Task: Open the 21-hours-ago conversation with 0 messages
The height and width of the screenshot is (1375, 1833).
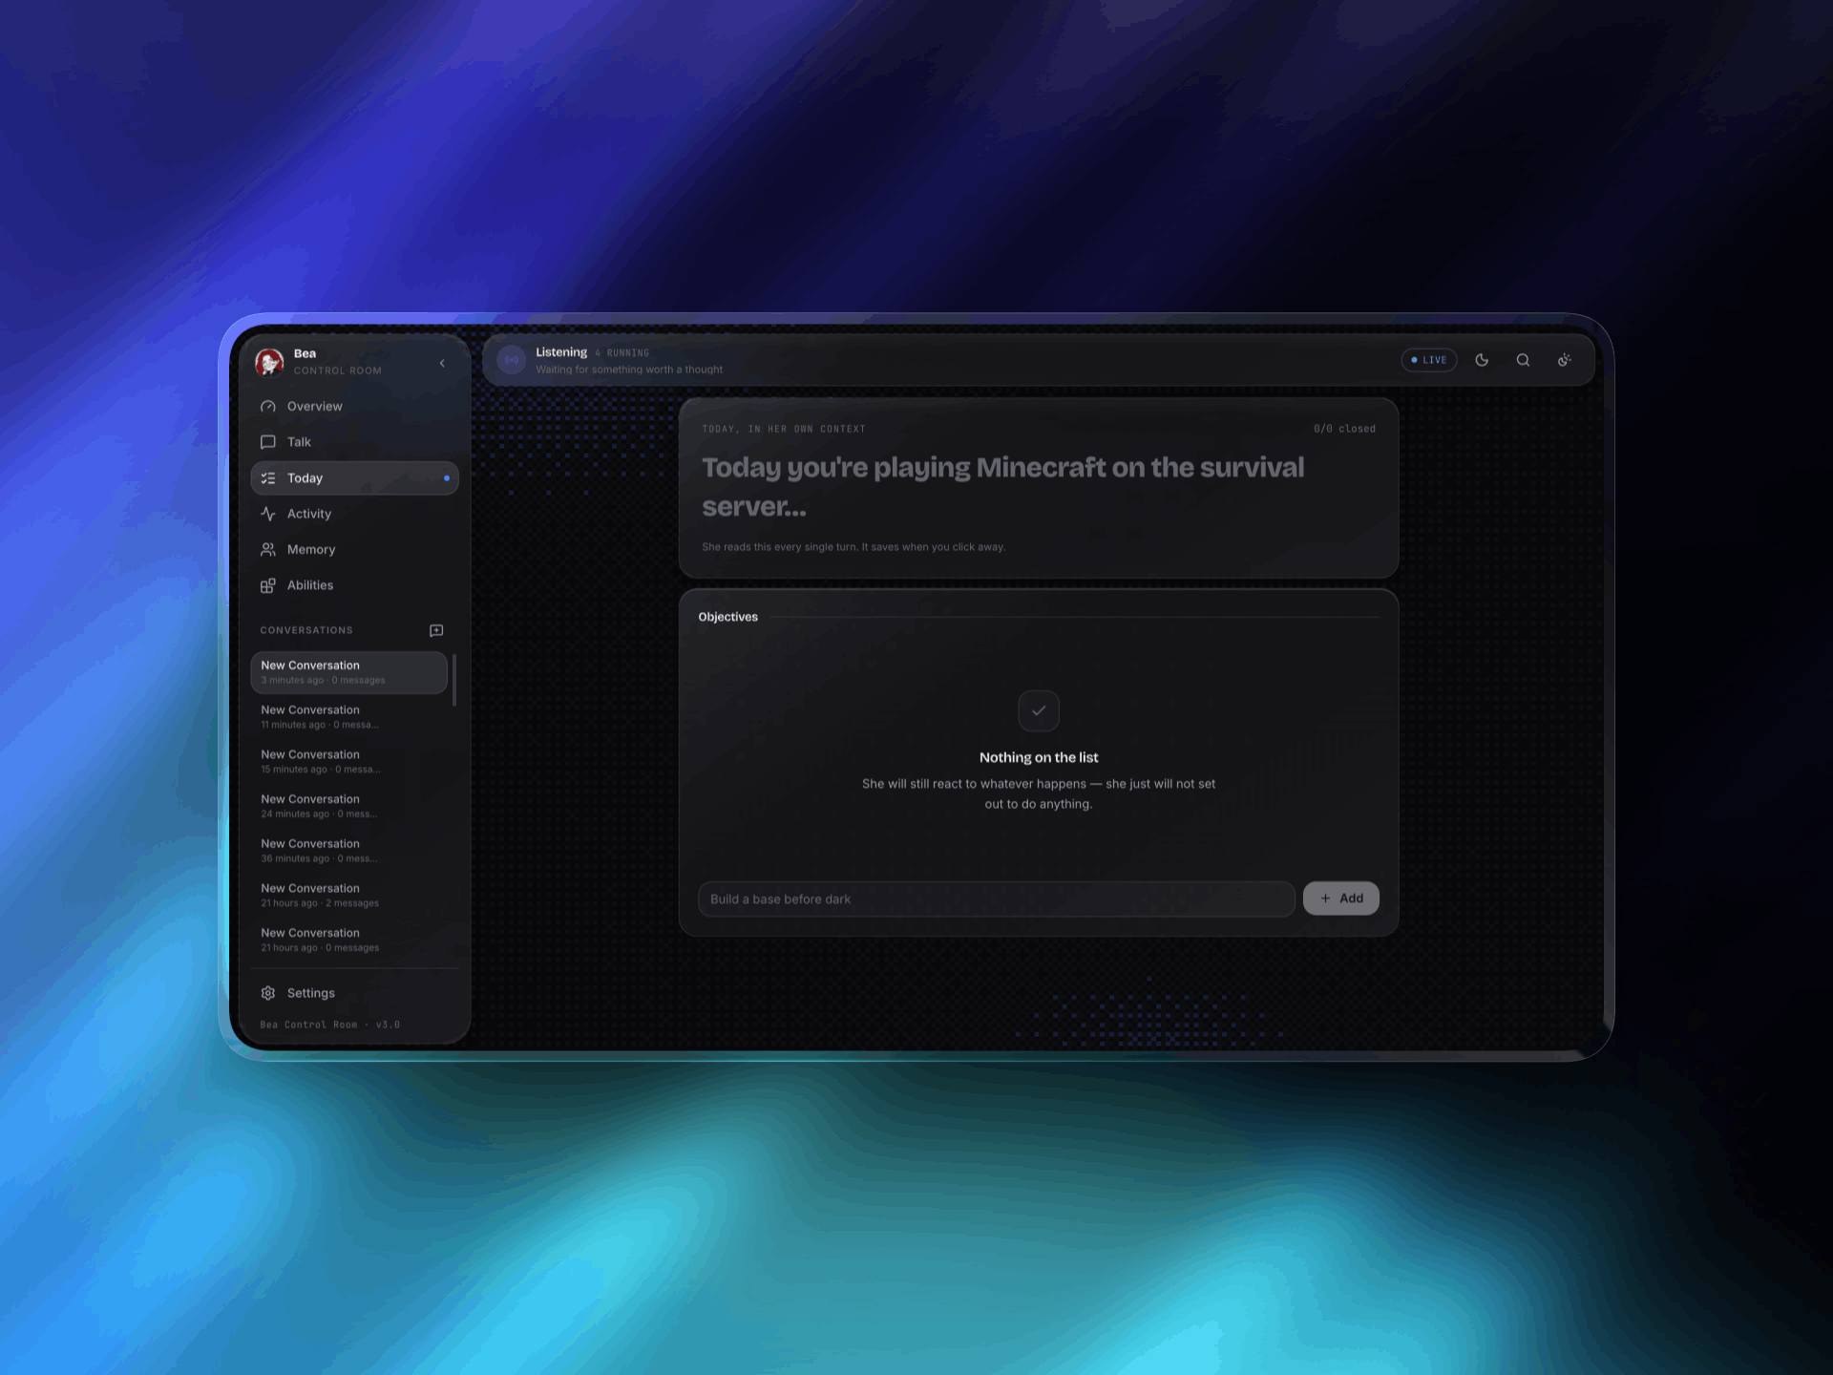Action: [x=348, y=940]
